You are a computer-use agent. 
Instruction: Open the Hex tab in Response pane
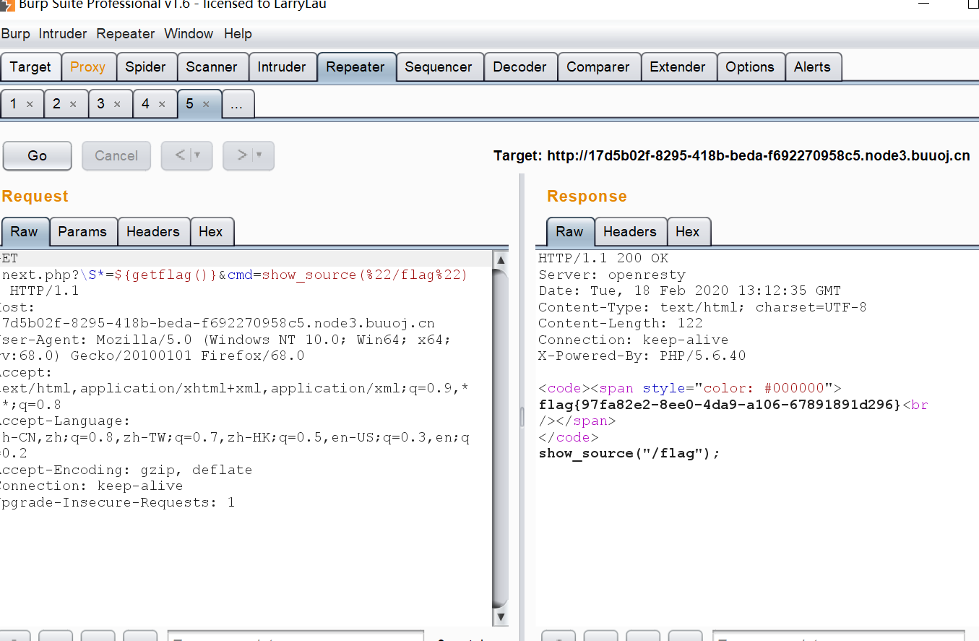click(x=688, y=232)
